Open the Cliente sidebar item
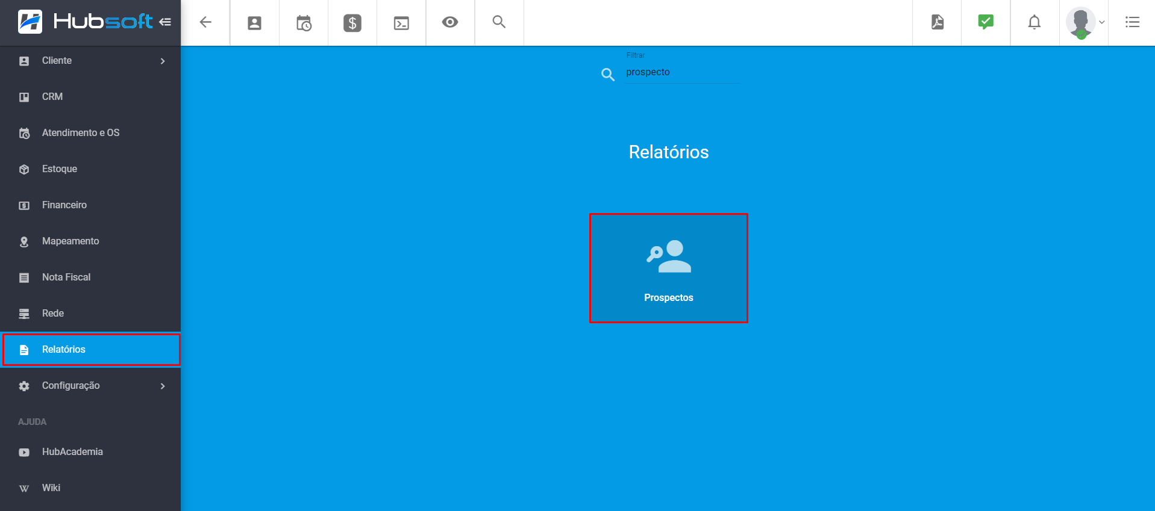Viewport: 1155px width, 511px height. coord(90,61)
